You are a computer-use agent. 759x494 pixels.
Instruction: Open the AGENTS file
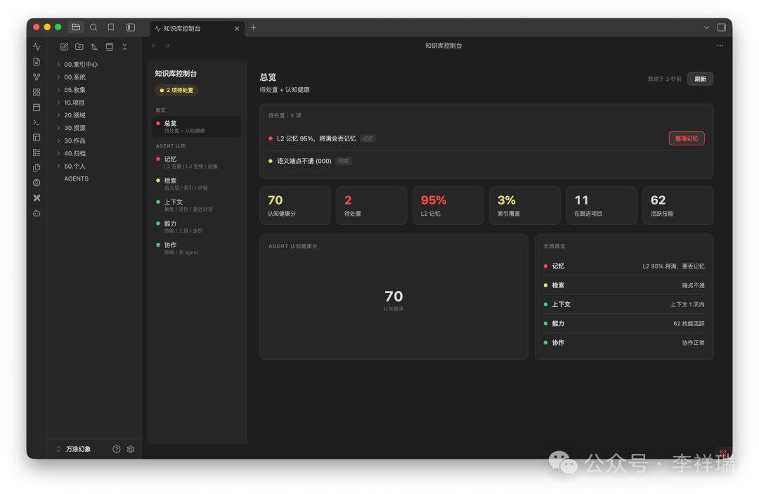[x=77, y=178]
